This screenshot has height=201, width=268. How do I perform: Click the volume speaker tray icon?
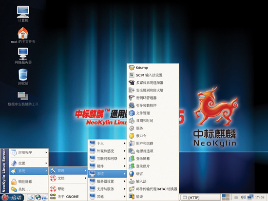tap(243, 198)
